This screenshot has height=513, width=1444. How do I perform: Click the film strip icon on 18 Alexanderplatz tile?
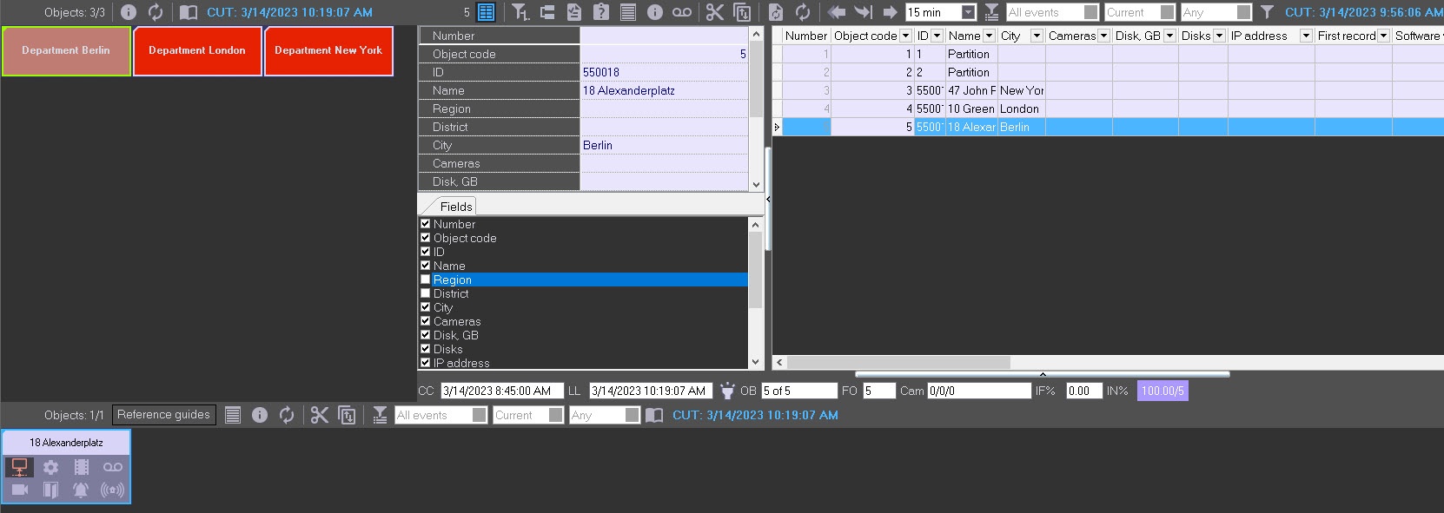(81, 467)
